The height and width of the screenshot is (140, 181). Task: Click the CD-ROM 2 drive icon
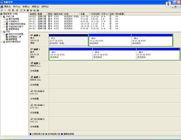pyautogui.click(x=31, y=119)
